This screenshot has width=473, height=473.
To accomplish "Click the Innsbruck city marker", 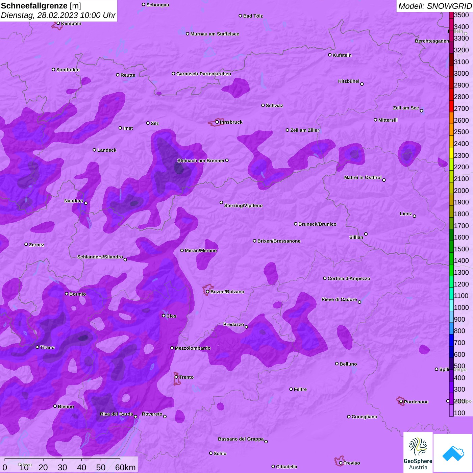I will point(217,122).
